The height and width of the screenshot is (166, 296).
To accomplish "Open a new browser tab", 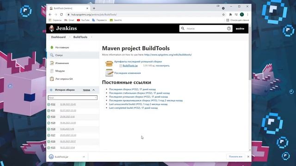I will click(x=94, y=8).
